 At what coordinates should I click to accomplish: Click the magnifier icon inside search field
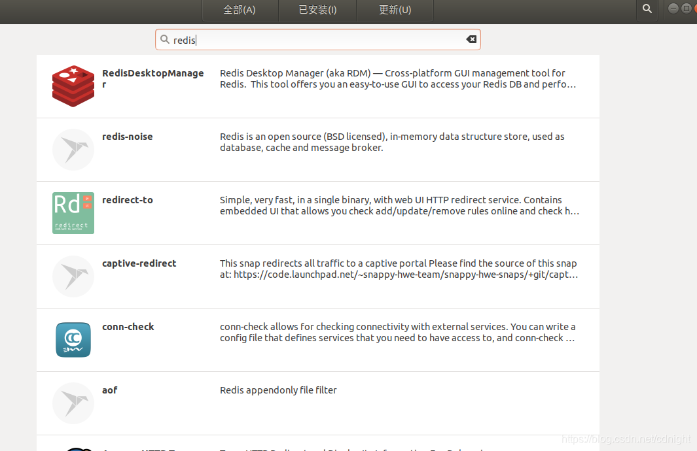click(x=164, y=39)
